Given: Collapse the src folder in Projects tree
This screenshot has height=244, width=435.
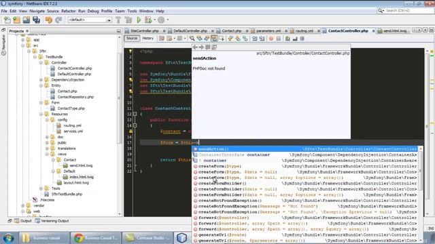Looking at the screenshot, I should [23, 45].
